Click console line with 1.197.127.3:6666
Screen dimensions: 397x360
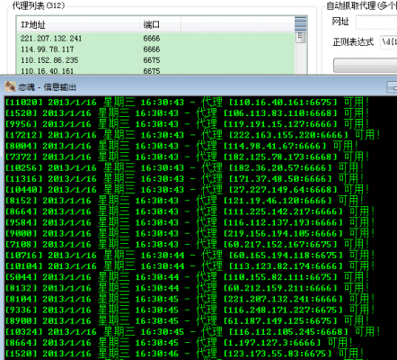[x=179, y=343]
